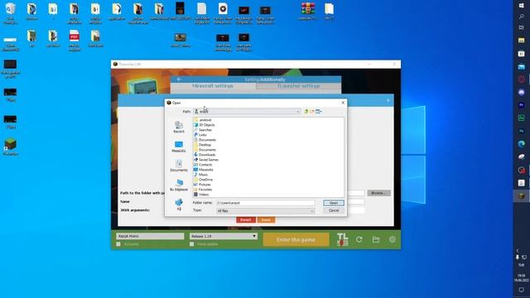Click the back arrow in TLauncher settings
The height and width of the screenshot is (298, 530).
point(179,79)
